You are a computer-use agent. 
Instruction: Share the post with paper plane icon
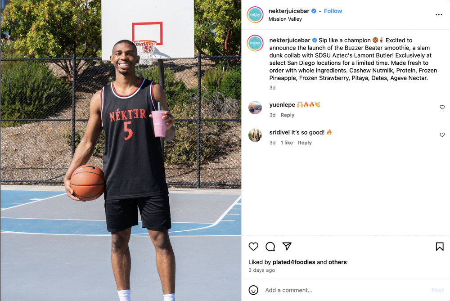[x=287, y=246]
